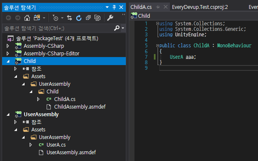258x161 pixels.
Task: Expand 참조 under UserAssembly project
Action: click(x=15, y=122)
